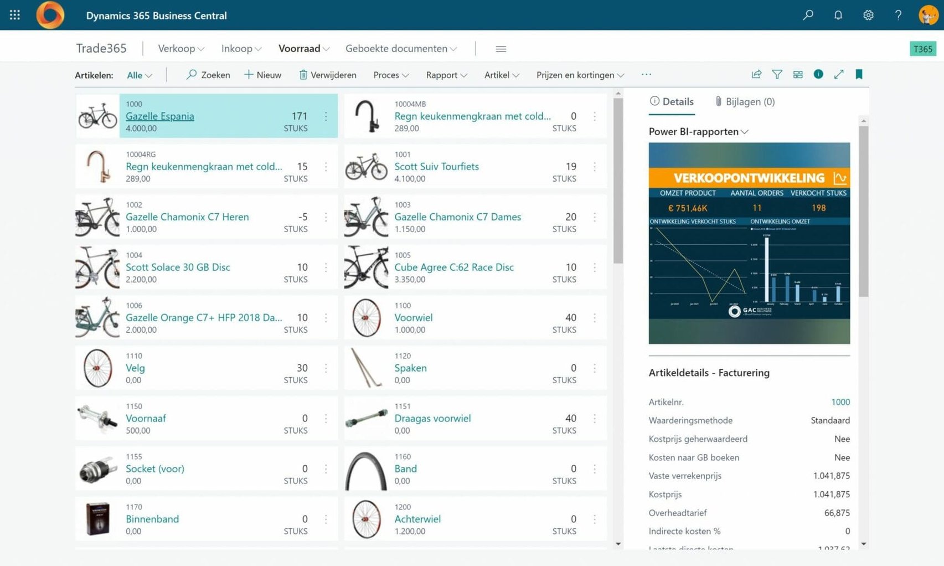Open the help question mark
Image resolution: width=944 pixels, height=566 pixels.
pyautogui.click(x=898, y=15)
